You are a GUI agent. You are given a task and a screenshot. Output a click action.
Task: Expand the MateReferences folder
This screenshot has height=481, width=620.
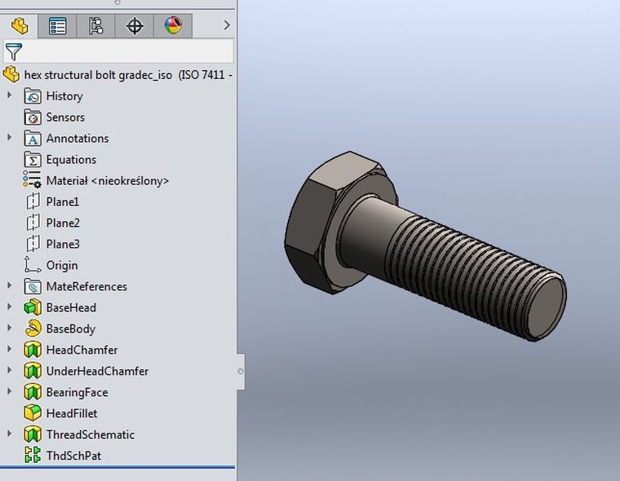point(10,285)
